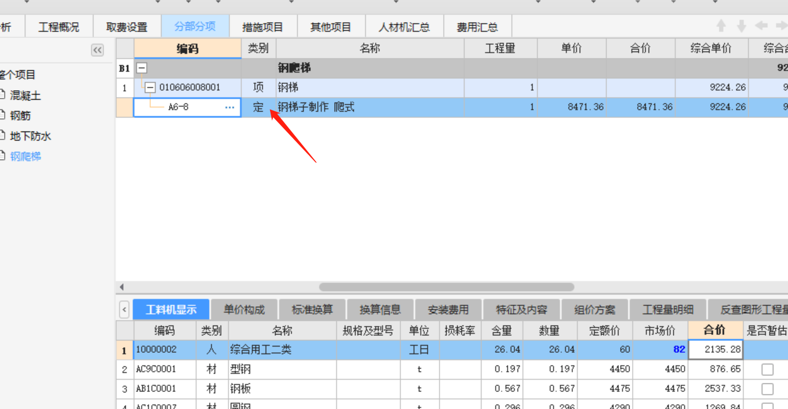Click code cell 010606008001
Viewport: 788px width, 409px height.
[189, 87]
